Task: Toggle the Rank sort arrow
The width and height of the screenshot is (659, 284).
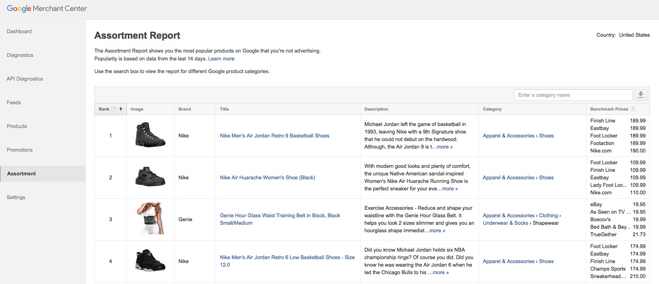Action: click(121, 109)
